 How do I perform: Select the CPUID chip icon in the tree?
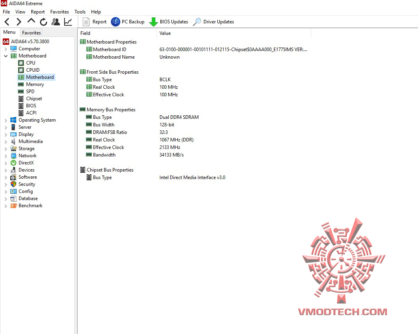21,70
